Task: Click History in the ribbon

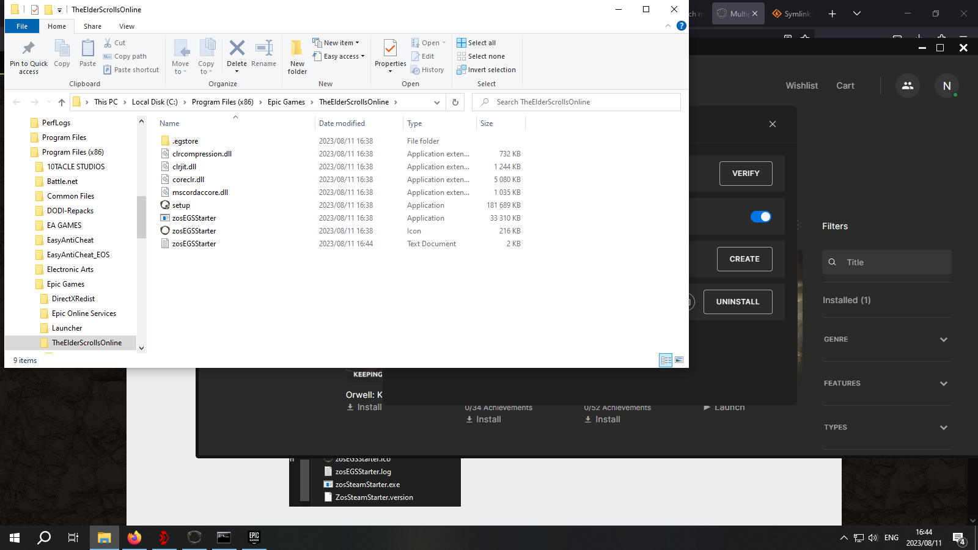Action: click(x=427, y=70)
